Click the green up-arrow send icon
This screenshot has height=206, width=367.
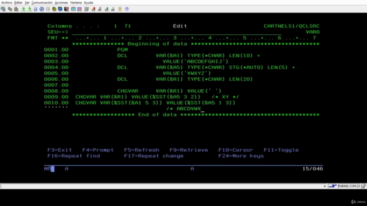tap(23, 9)
